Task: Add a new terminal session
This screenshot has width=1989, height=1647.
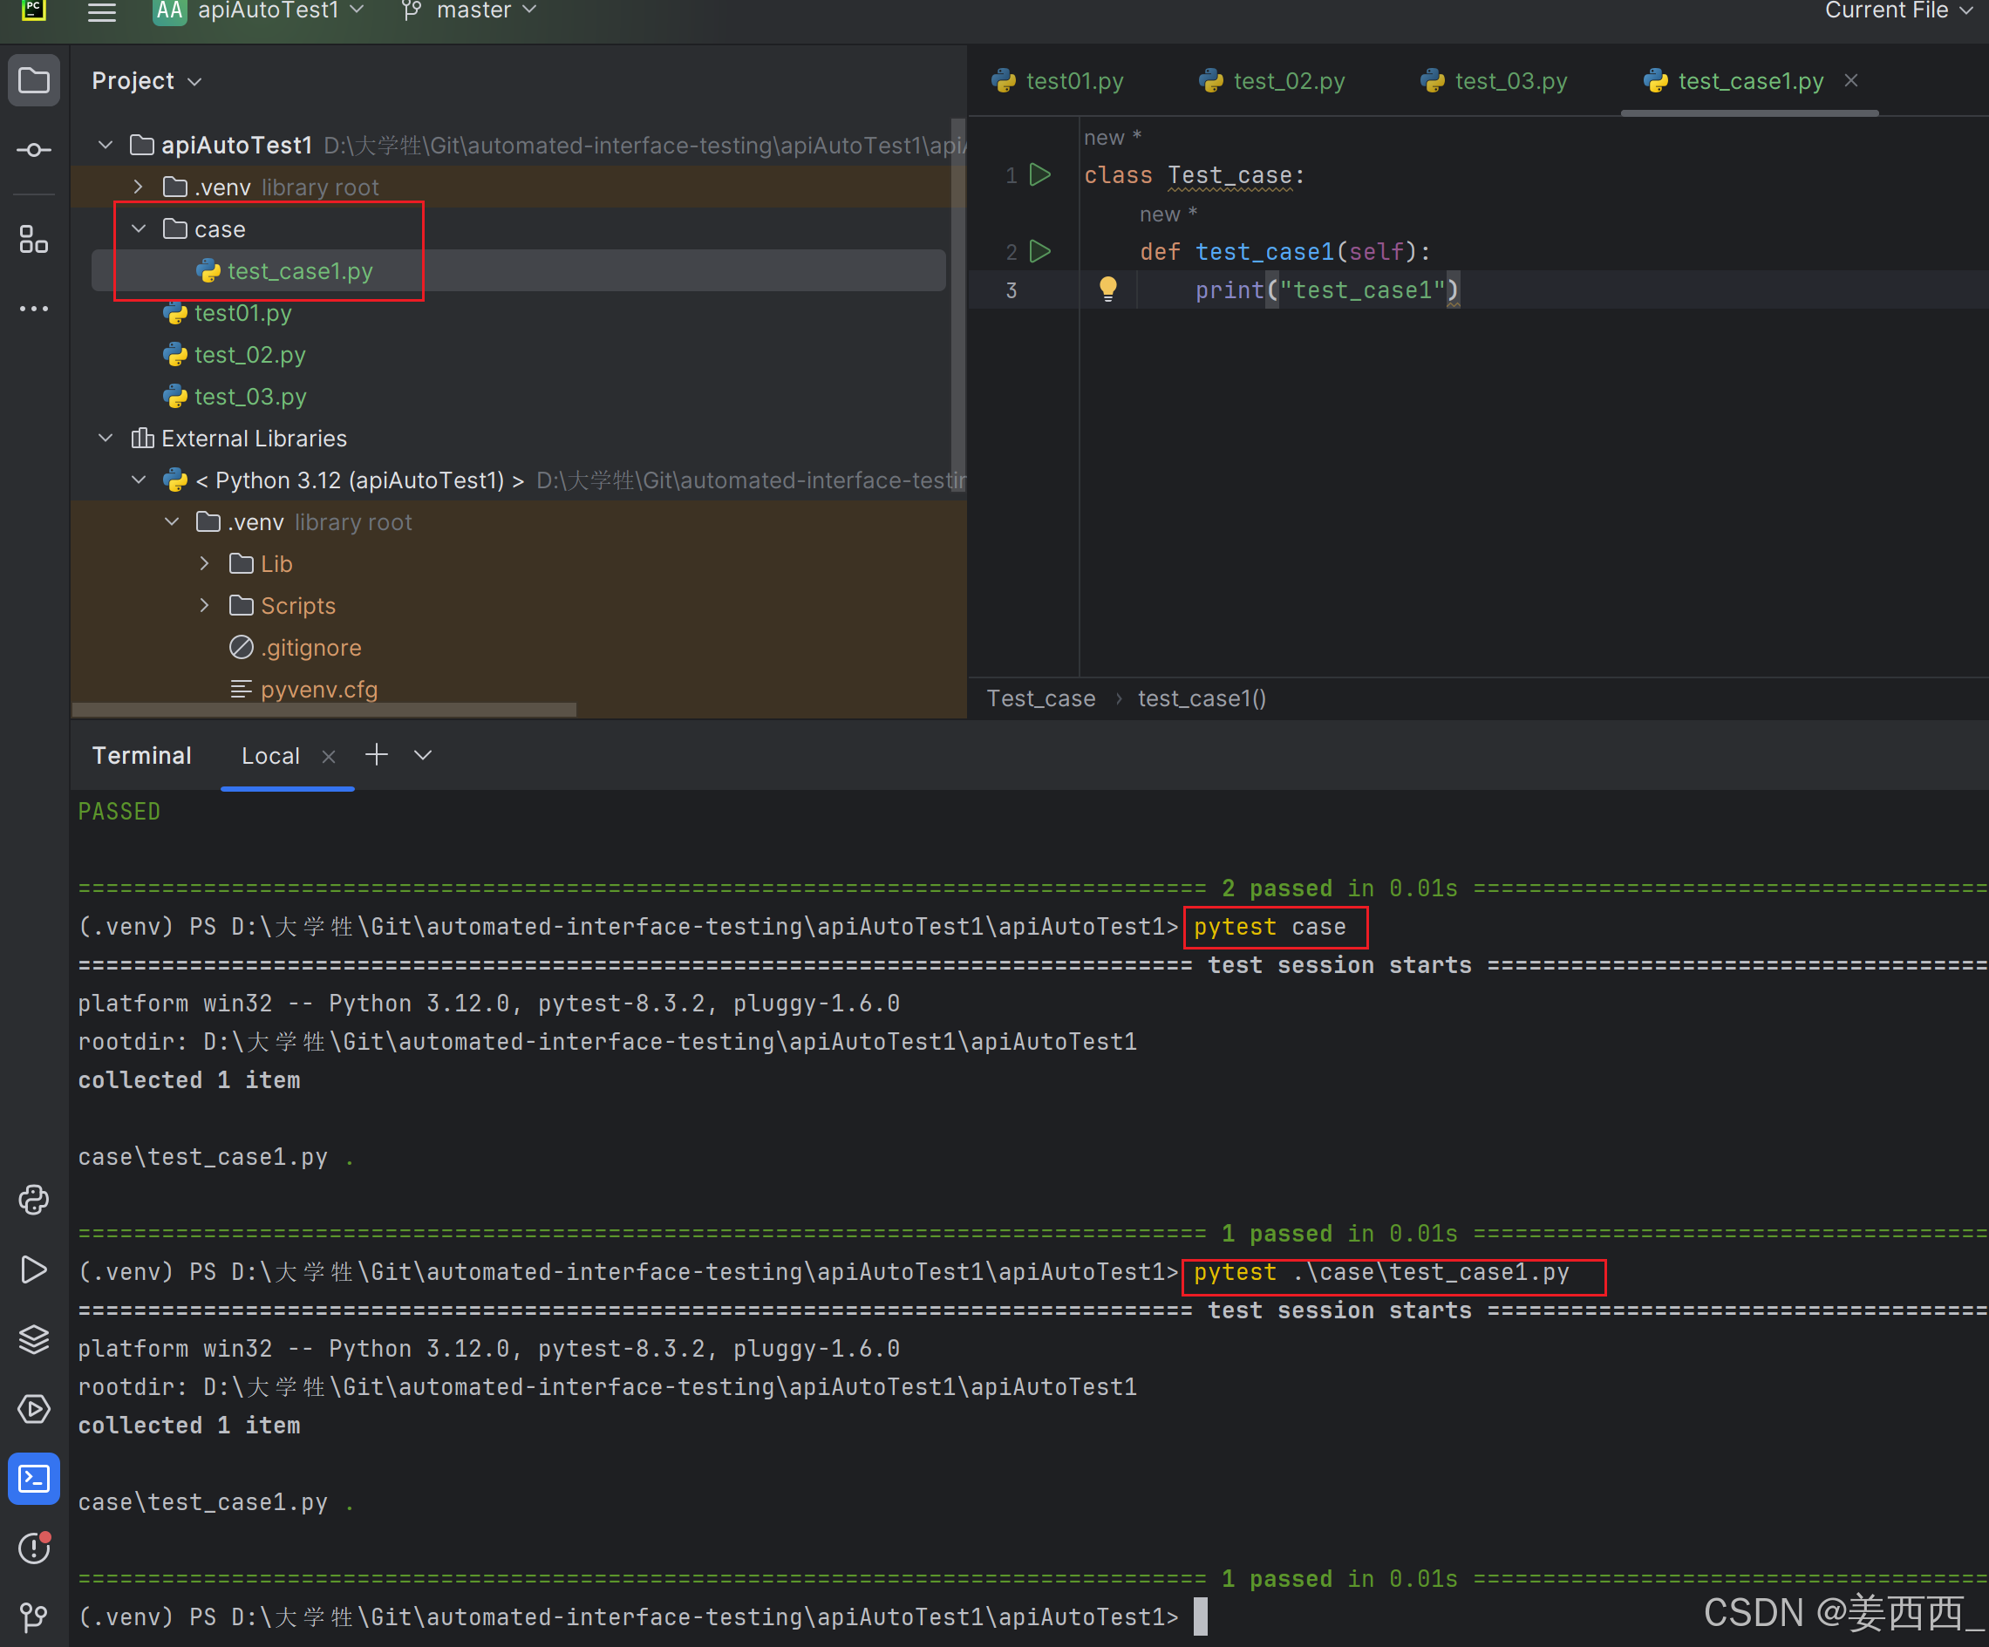Action: click(x=377, y=755)
